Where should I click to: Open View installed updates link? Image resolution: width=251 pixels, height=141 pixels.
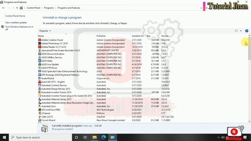[16, 23]
